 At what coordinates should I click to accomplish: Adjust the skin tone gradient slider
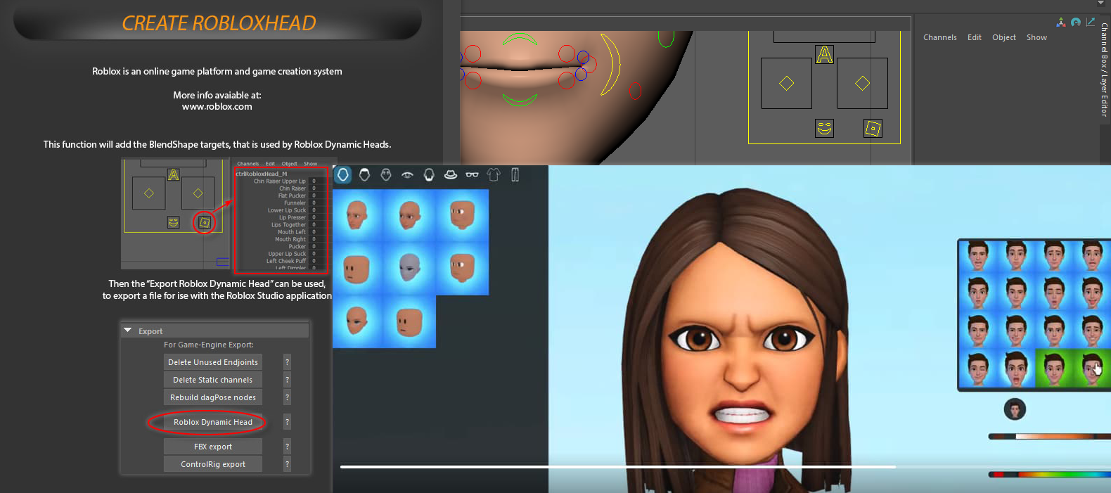(1049, 437)
